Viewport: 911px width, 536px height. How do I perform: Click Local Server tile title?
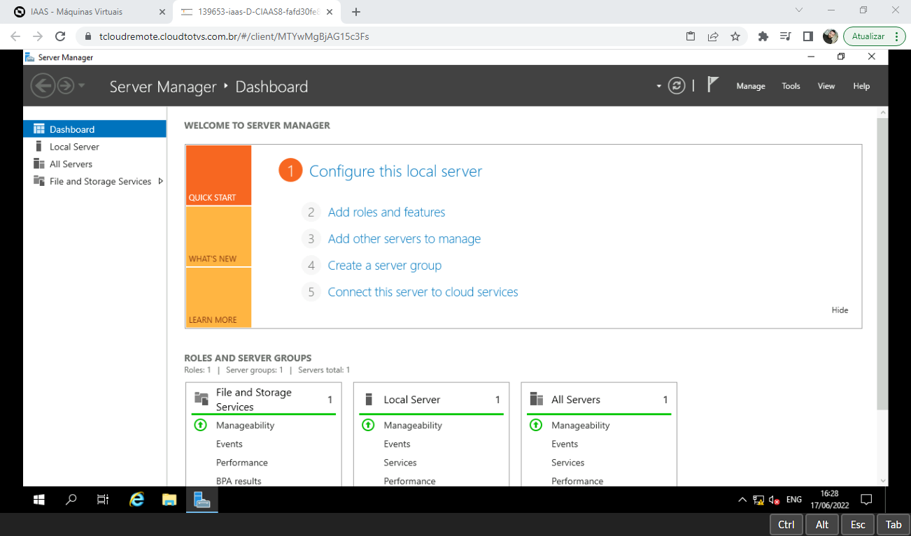coord(412,400)
